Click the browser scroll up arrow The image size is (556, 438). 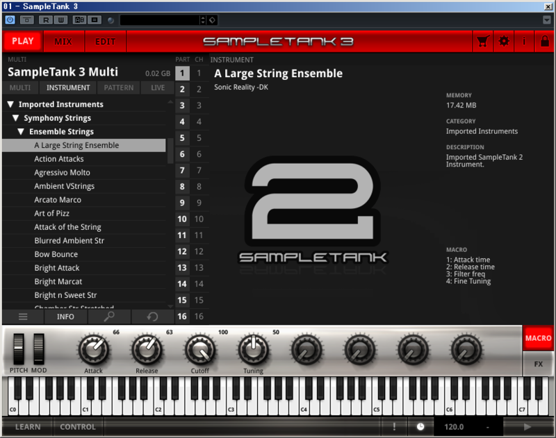[170, 101]
